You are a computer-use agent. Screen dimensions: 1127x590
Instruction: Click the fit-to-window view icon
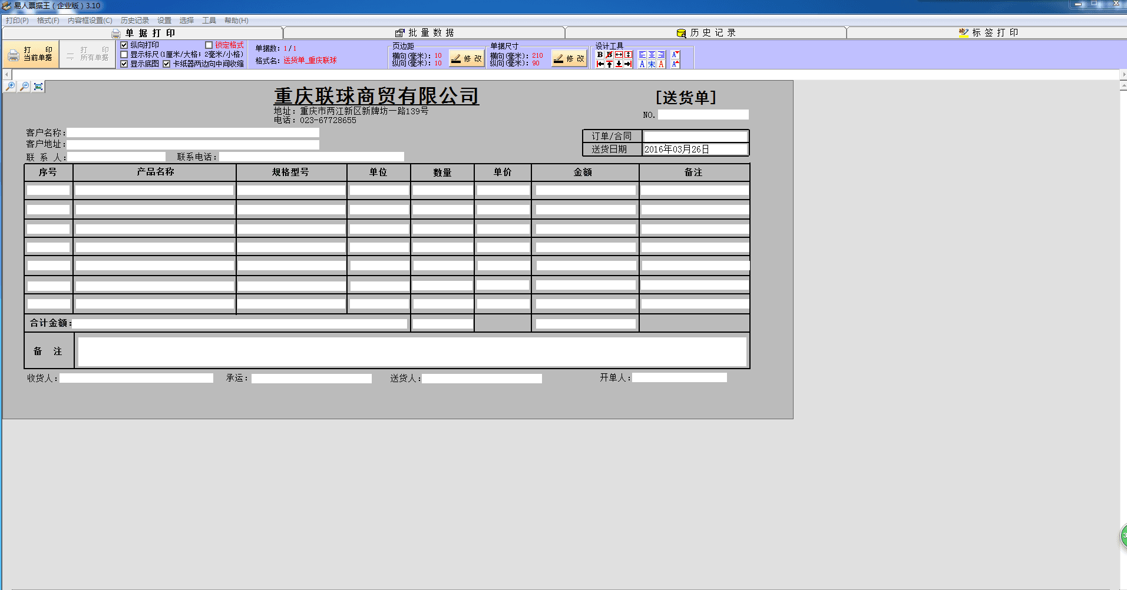(38, 87)
